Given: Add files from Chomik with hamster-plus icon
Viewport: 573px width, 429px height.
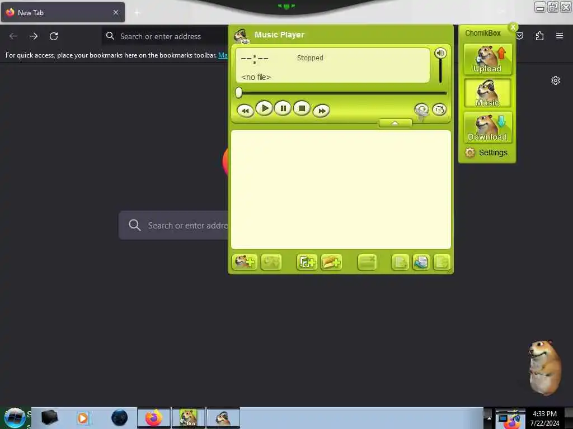Looking at the screenshot, I should tap(245, 262).
